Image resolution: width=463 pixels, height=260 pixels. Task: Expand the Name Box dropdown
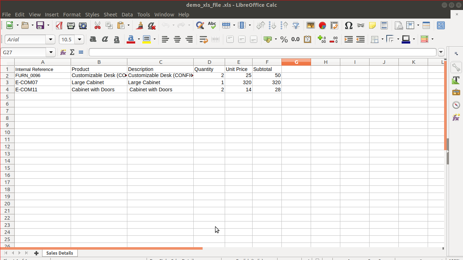[51, 52]
